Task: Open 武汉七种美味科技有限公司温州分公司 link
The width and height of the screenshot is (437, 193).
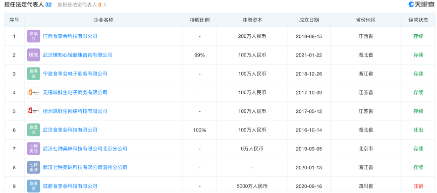Action: (85, 167)
